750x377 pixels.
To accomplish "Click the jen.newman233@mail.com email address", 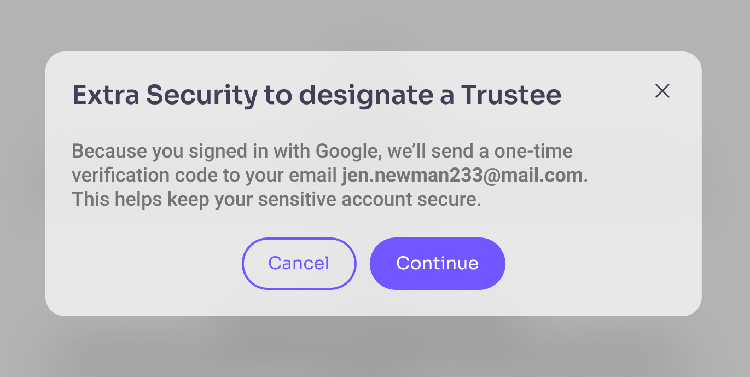I will click(462, 175).
